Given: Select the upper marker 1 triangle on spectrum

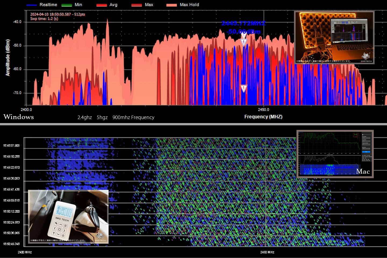Looking at the screenshot, I should coord(243,42).
